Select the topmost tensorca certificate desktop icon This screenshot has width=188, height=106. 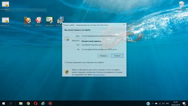pos(5,6)
